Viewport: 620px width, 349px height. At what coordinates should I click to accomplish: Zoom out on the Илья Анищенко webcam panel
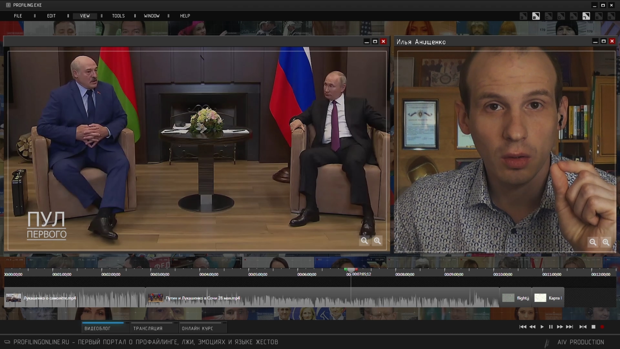coord(593,242)
